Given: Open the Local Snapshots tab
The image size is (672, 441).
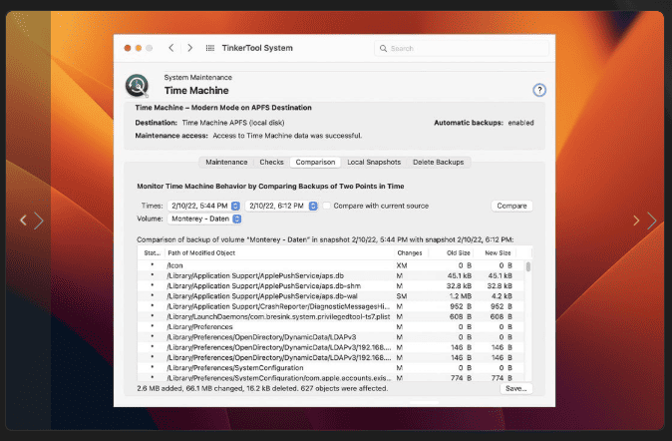Looking at the screenshot, I should pyautogui.click(x=374, y=163).
